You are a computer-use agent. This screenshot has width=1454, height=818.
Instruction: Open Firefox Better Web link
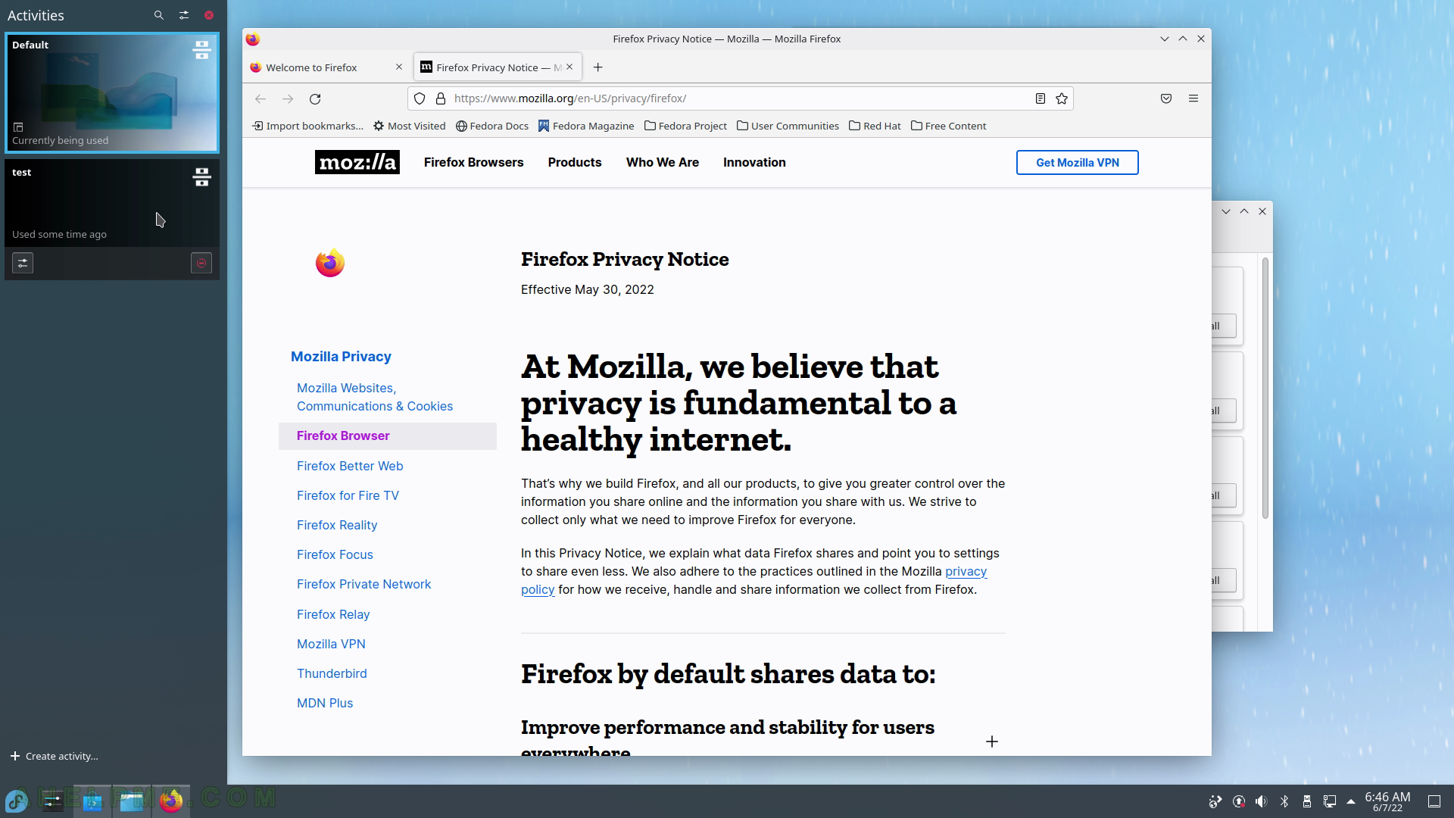tap(350, 466)
